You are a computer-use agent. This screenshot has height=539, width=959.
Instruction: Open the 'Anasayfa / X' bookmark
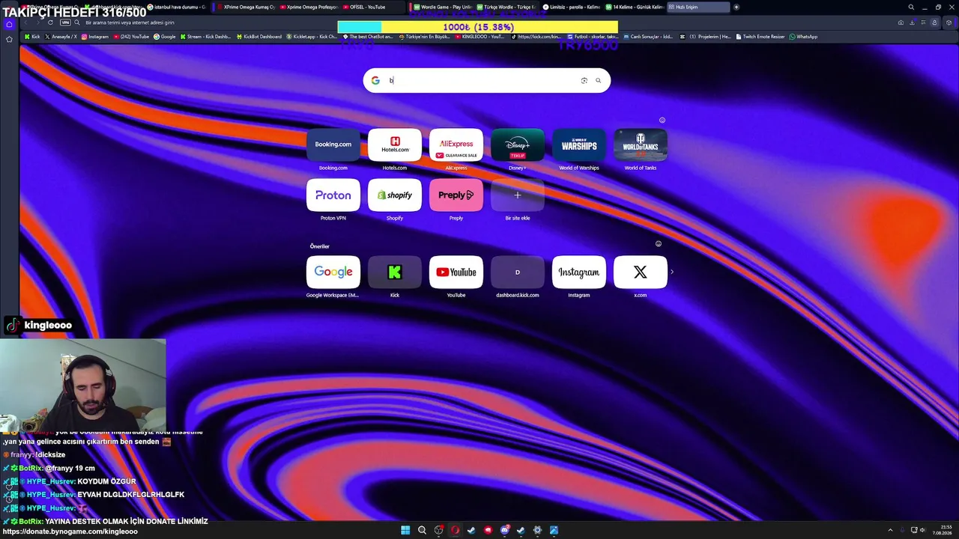[x=61, y=37]
